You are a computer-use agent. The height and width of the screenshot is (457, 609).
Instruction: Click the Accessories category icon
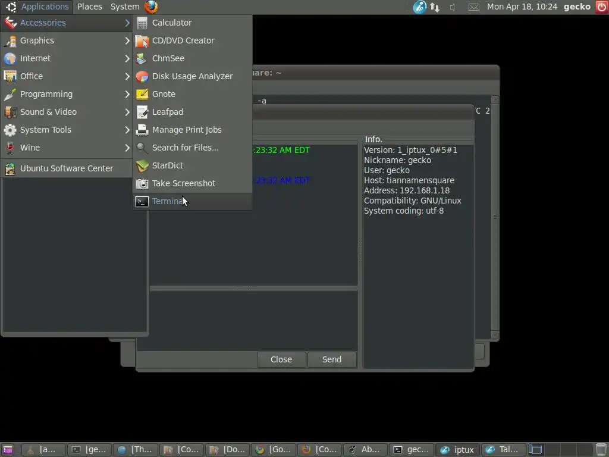(10, 23)
